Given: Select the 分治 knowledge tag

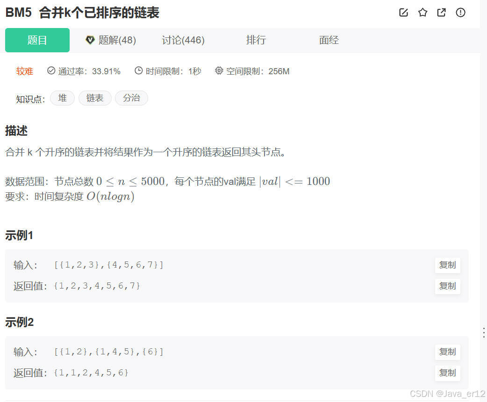Looking at the screenshot, I should 131,98.
